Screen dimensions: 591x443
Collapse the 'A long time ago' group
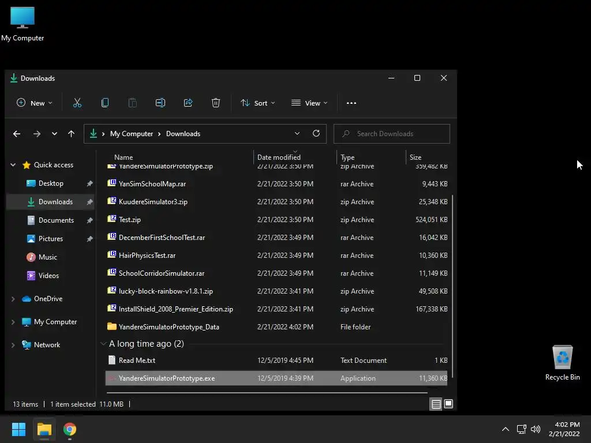click(103, 344)
